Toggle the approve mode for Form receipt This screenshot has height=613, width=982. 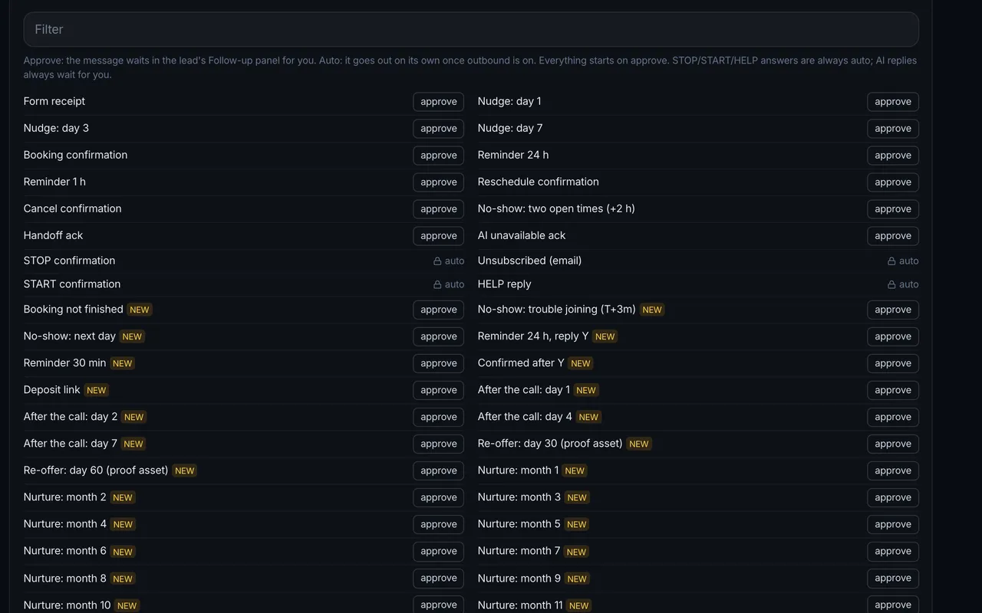pos(439,102)
